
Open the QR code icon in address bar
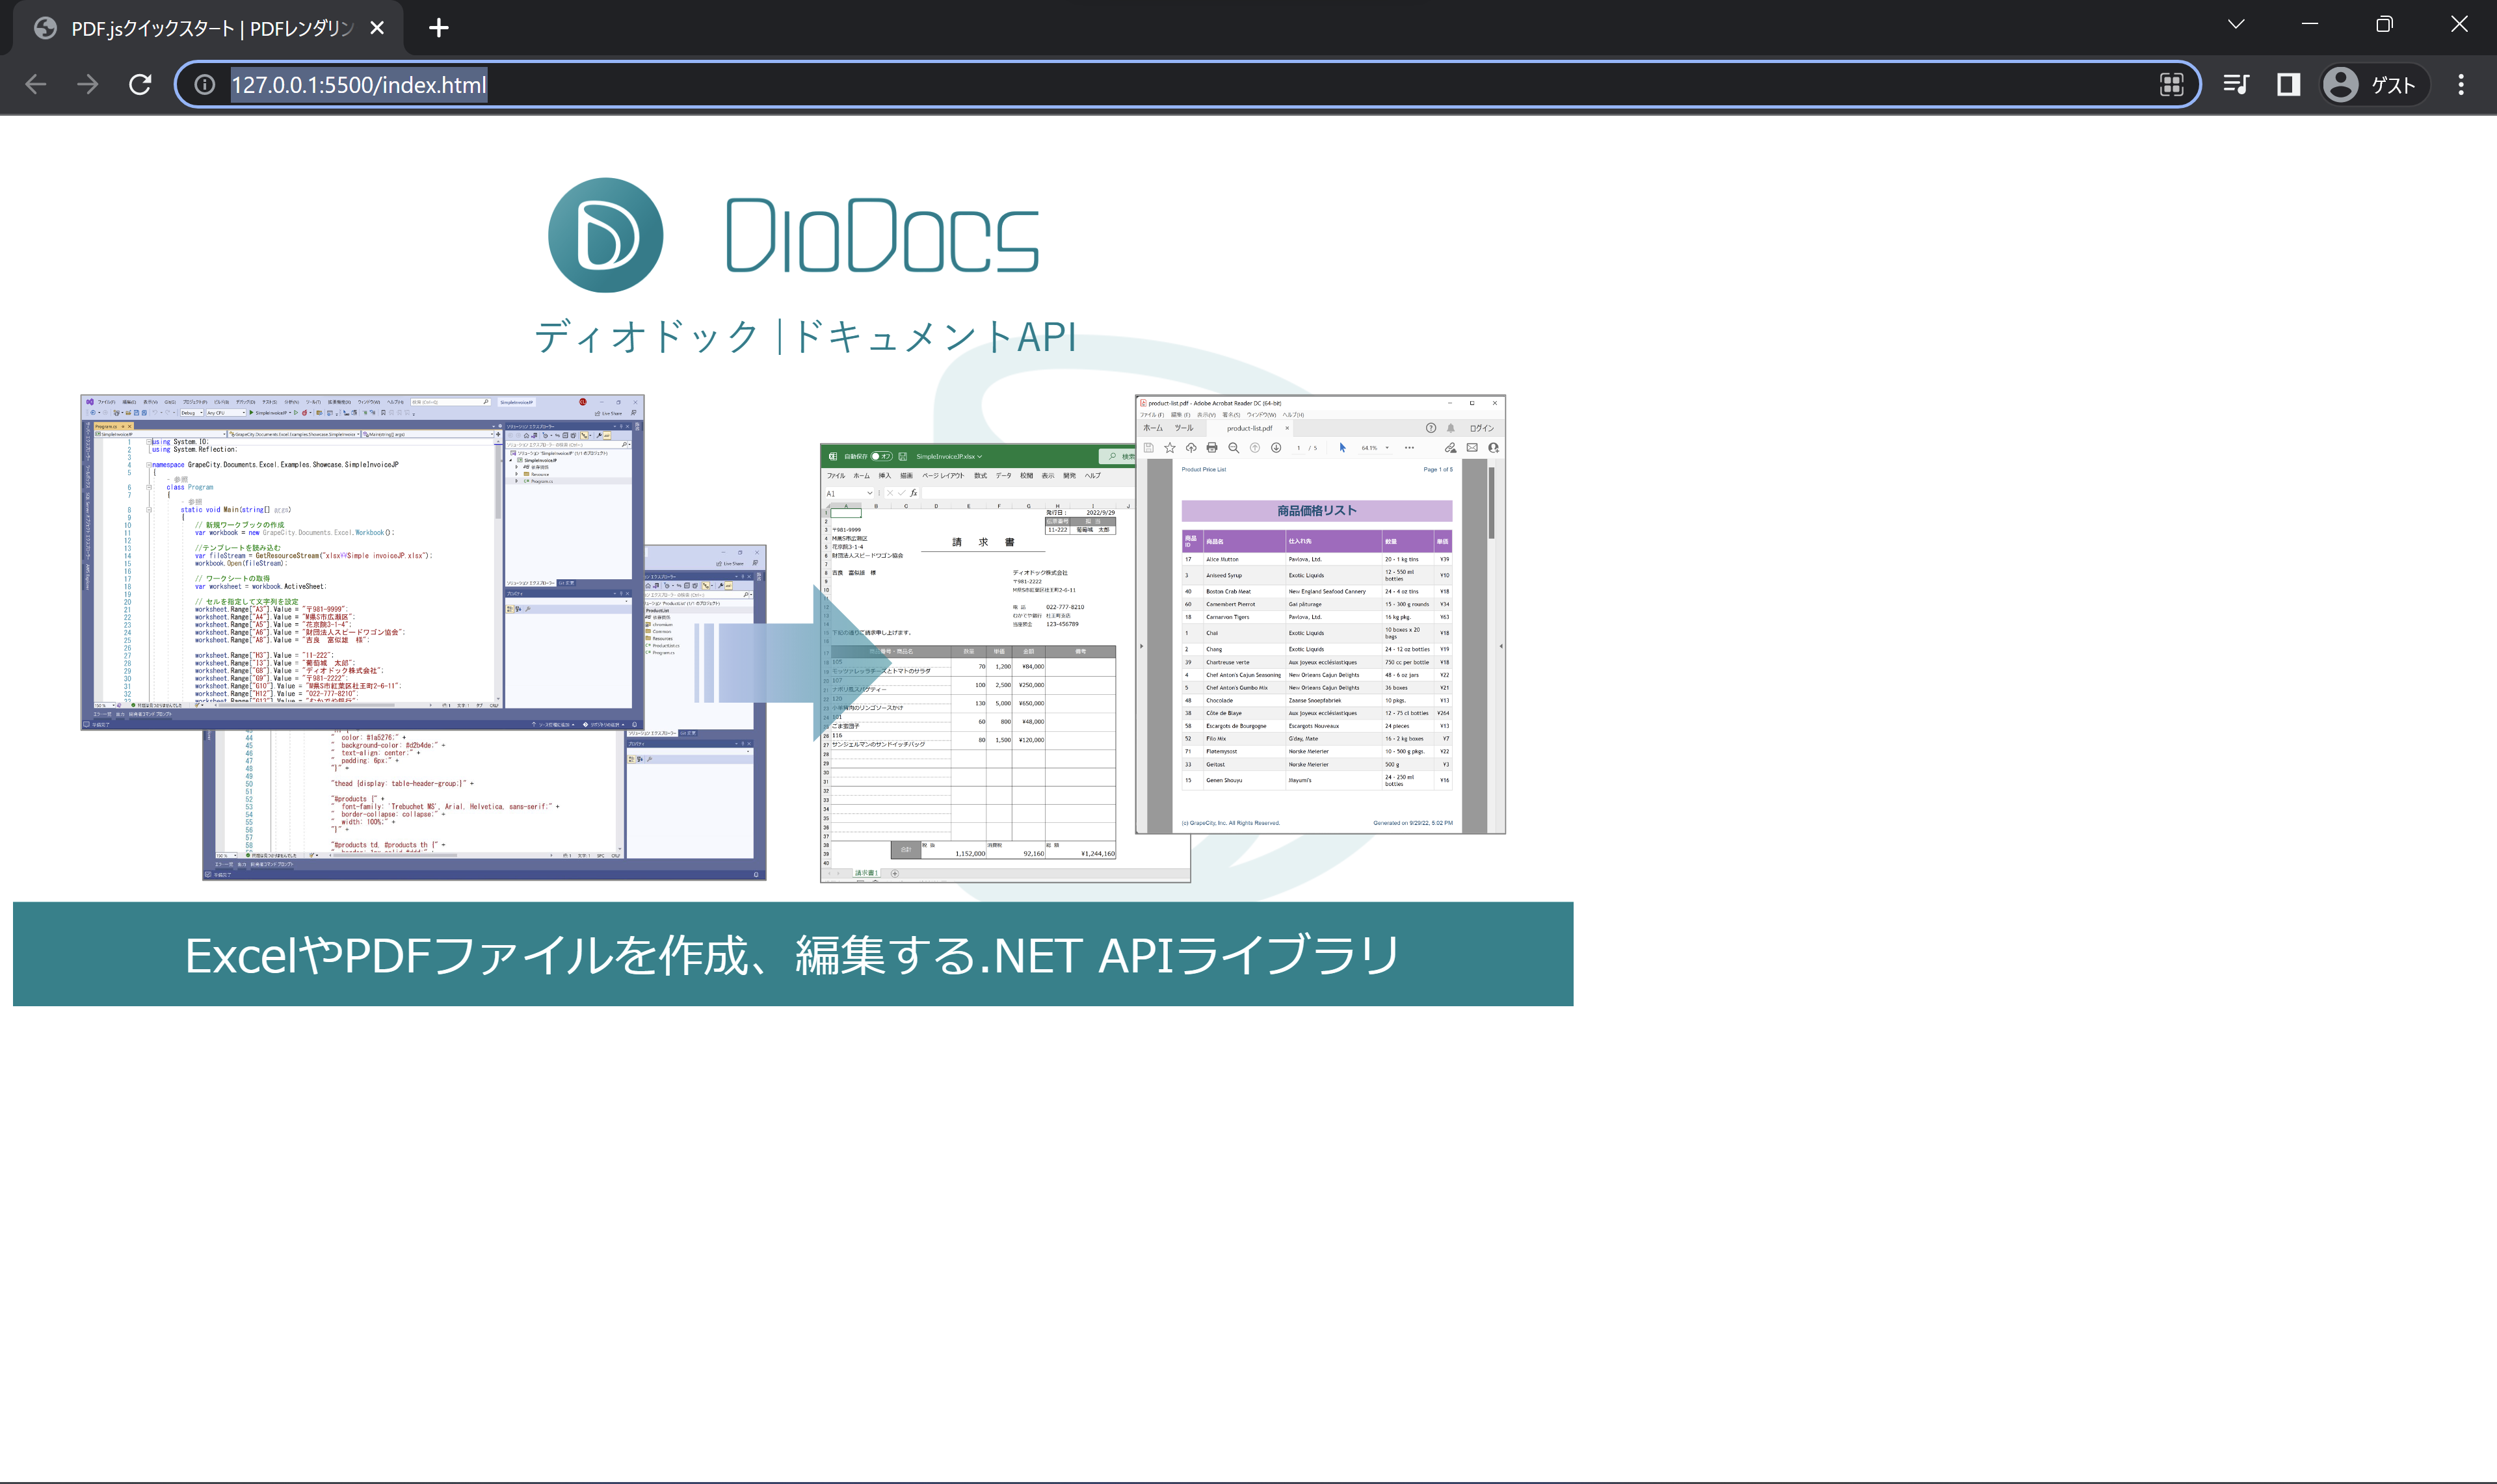click(2172, 85)
